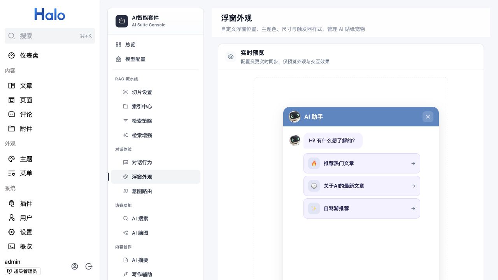Focus the 搜索 search field
This screenshot has width=498, height=280.
click(x=50, y=36)
